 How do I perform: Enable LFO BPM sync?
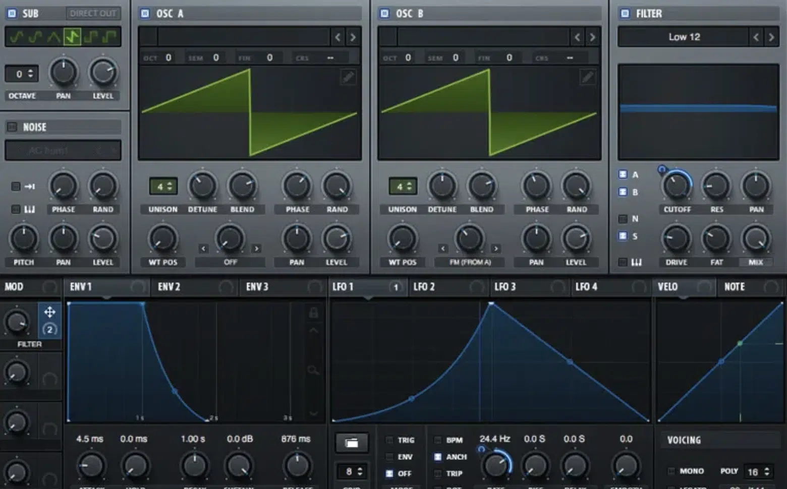(438, 440)
